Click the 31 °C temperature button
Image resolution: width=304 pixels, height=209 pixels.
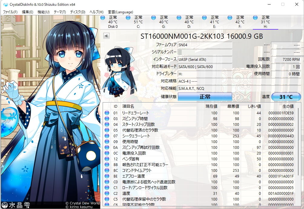pos(286,97)
